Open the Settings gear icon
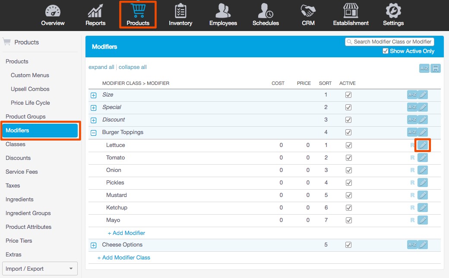 pos(393,11)
